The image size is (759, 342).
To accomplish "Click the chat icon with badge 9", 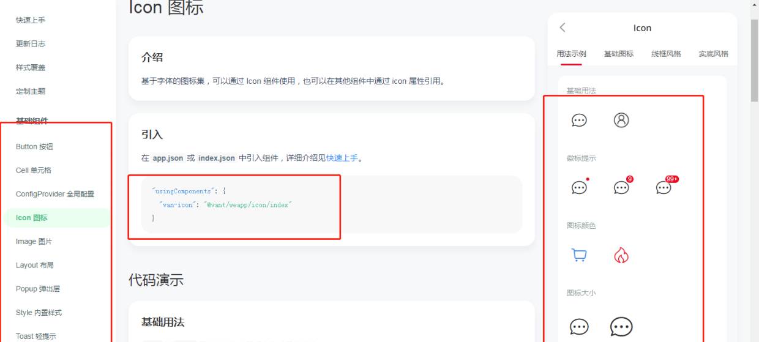I will pos(622,187).
